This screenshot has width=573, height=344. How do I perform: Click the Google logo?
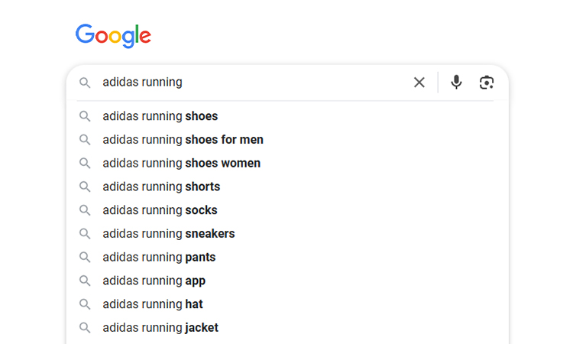pos(113,36)
